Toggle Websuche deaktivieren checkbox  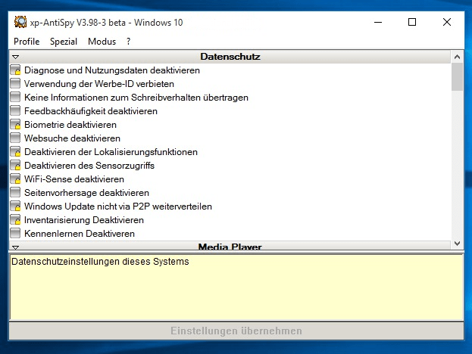pos(15,138)
